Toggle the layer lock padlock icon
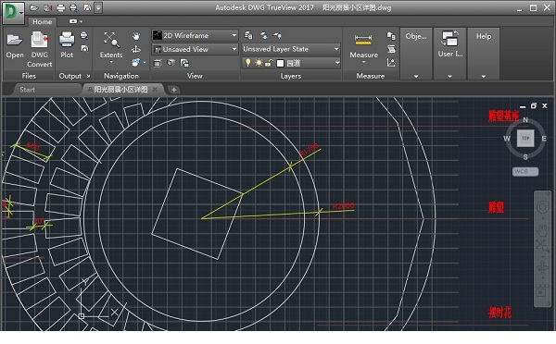Image resolution: width=556 pixels, height=344 pixels. tap(269, 63)
